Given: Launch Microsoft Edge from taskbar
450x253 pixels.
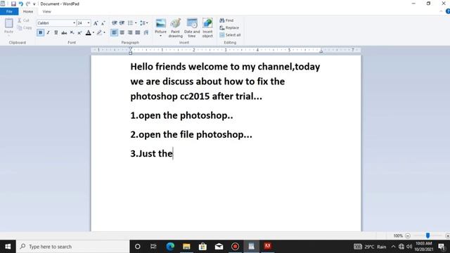Looking at the screenshot, I should coord(170,247).
